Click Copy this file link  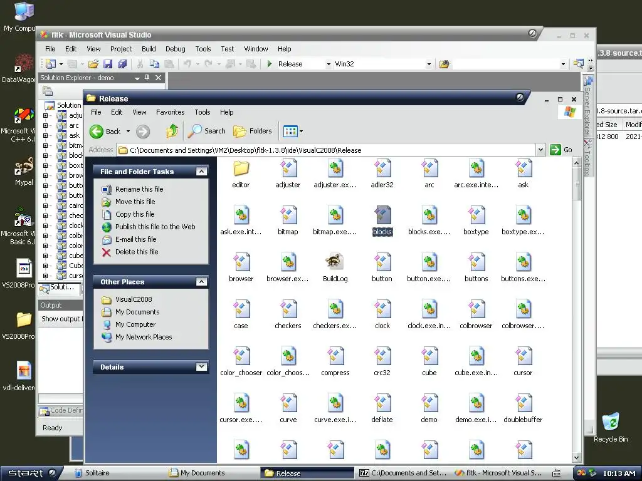tap(135, 214)
